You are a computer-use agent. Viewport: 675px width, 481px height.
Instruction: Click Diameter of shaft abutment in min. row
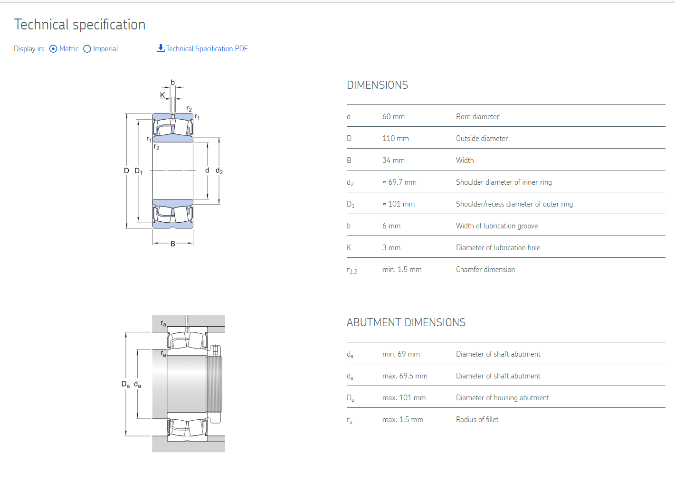point(498,354)
